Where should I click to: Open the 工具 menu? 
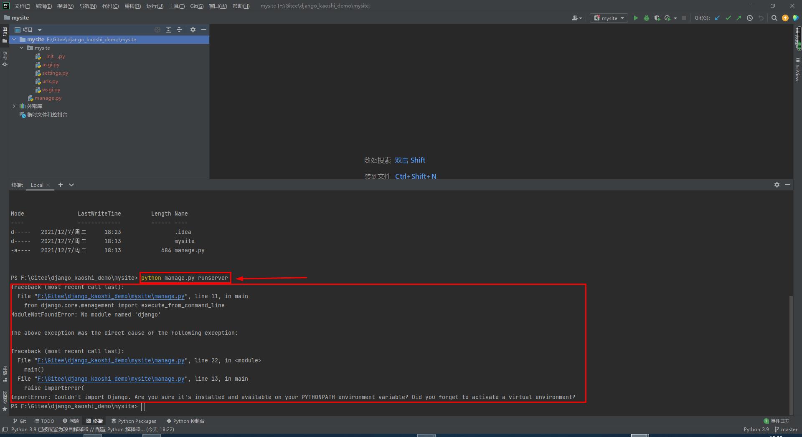click(177, 6)
